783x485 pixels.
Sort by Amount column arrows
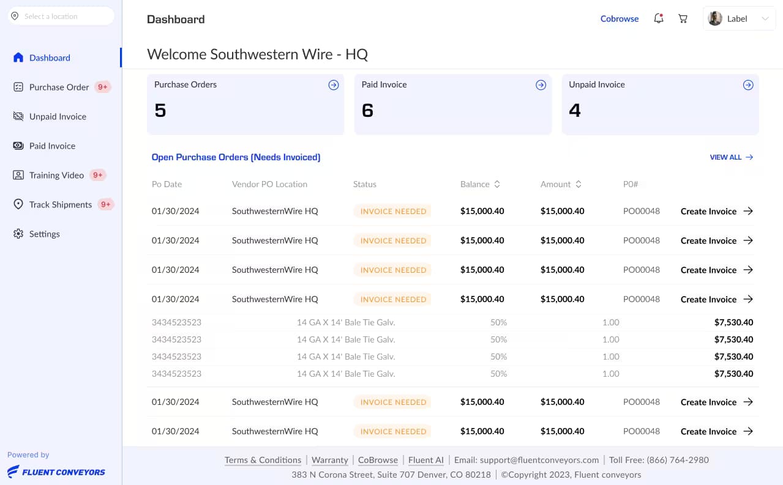click(x=578, y=184)
